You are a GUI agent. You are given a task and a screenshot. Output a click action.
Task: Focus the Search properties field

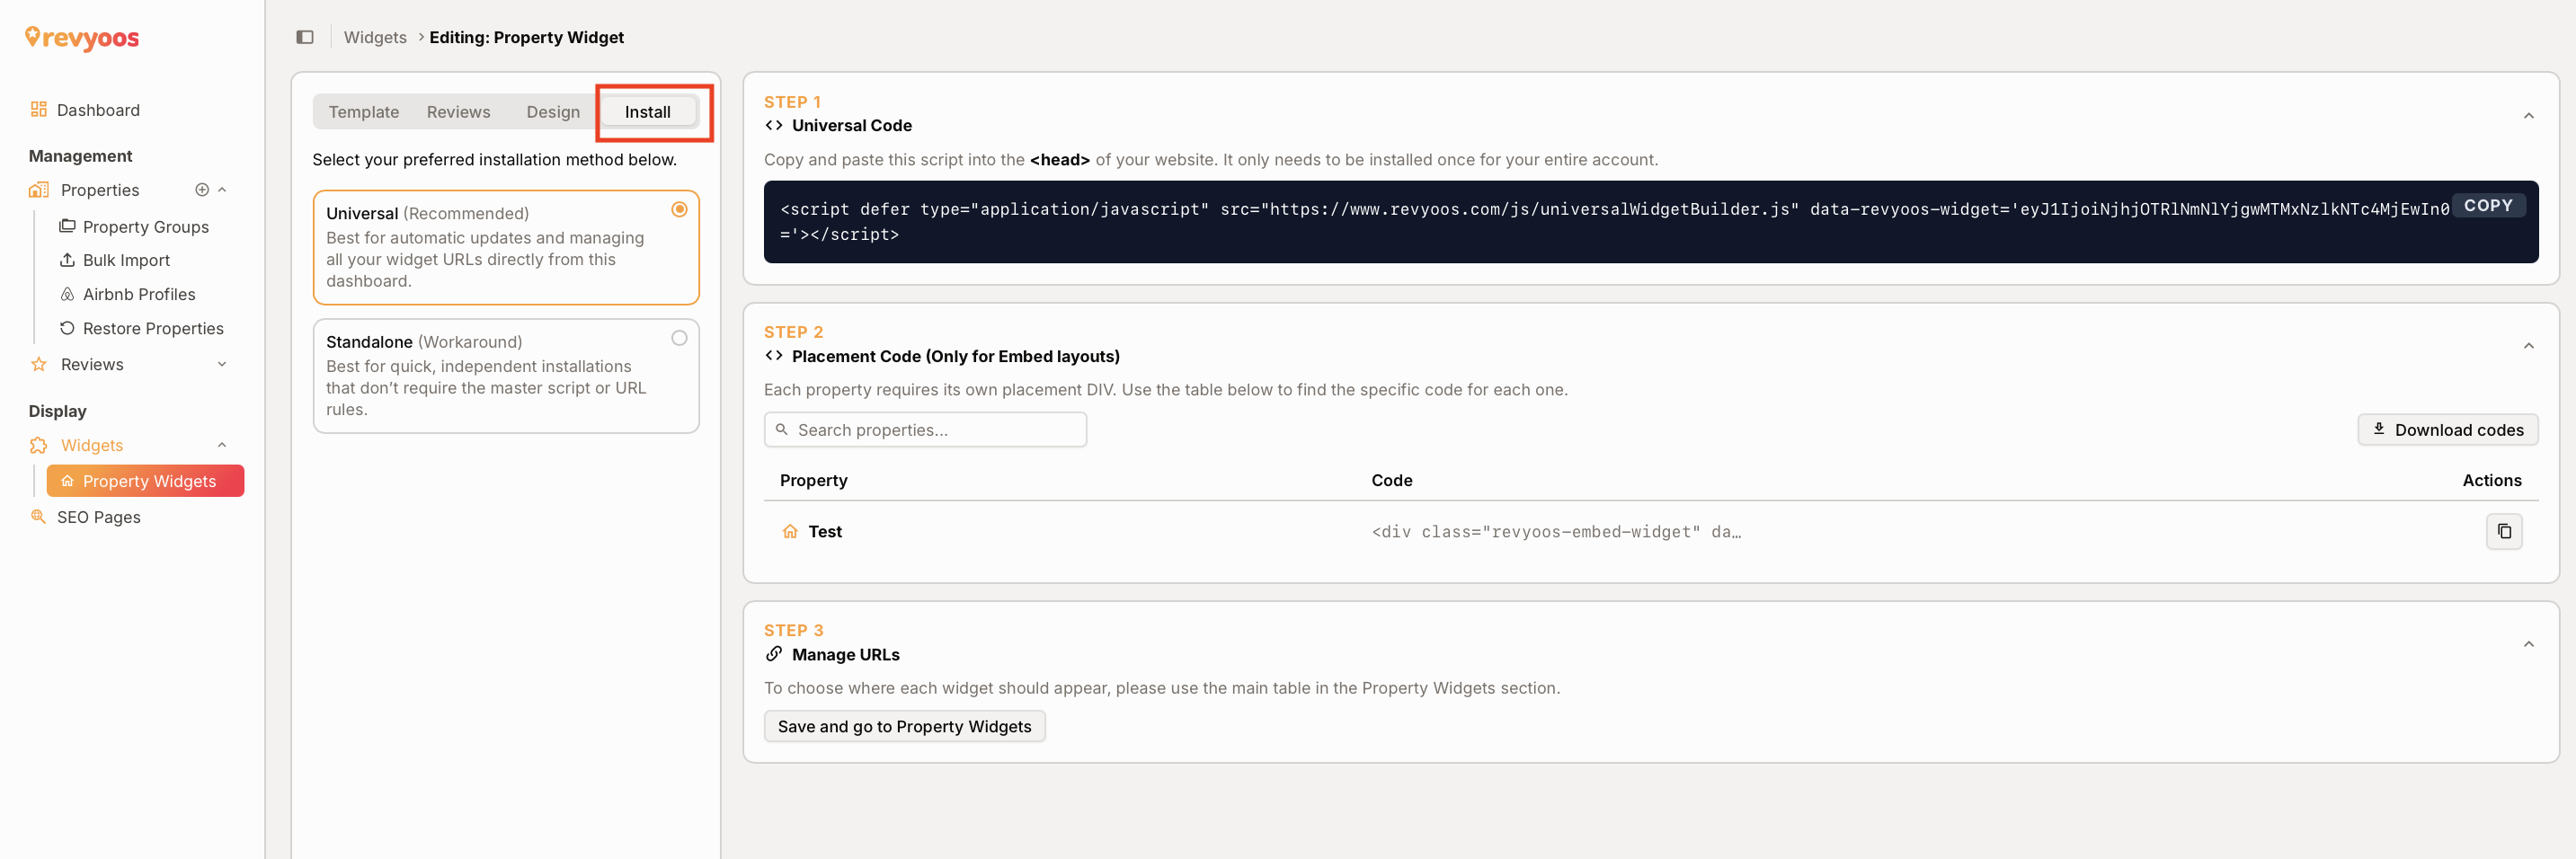tap(925, 430)
